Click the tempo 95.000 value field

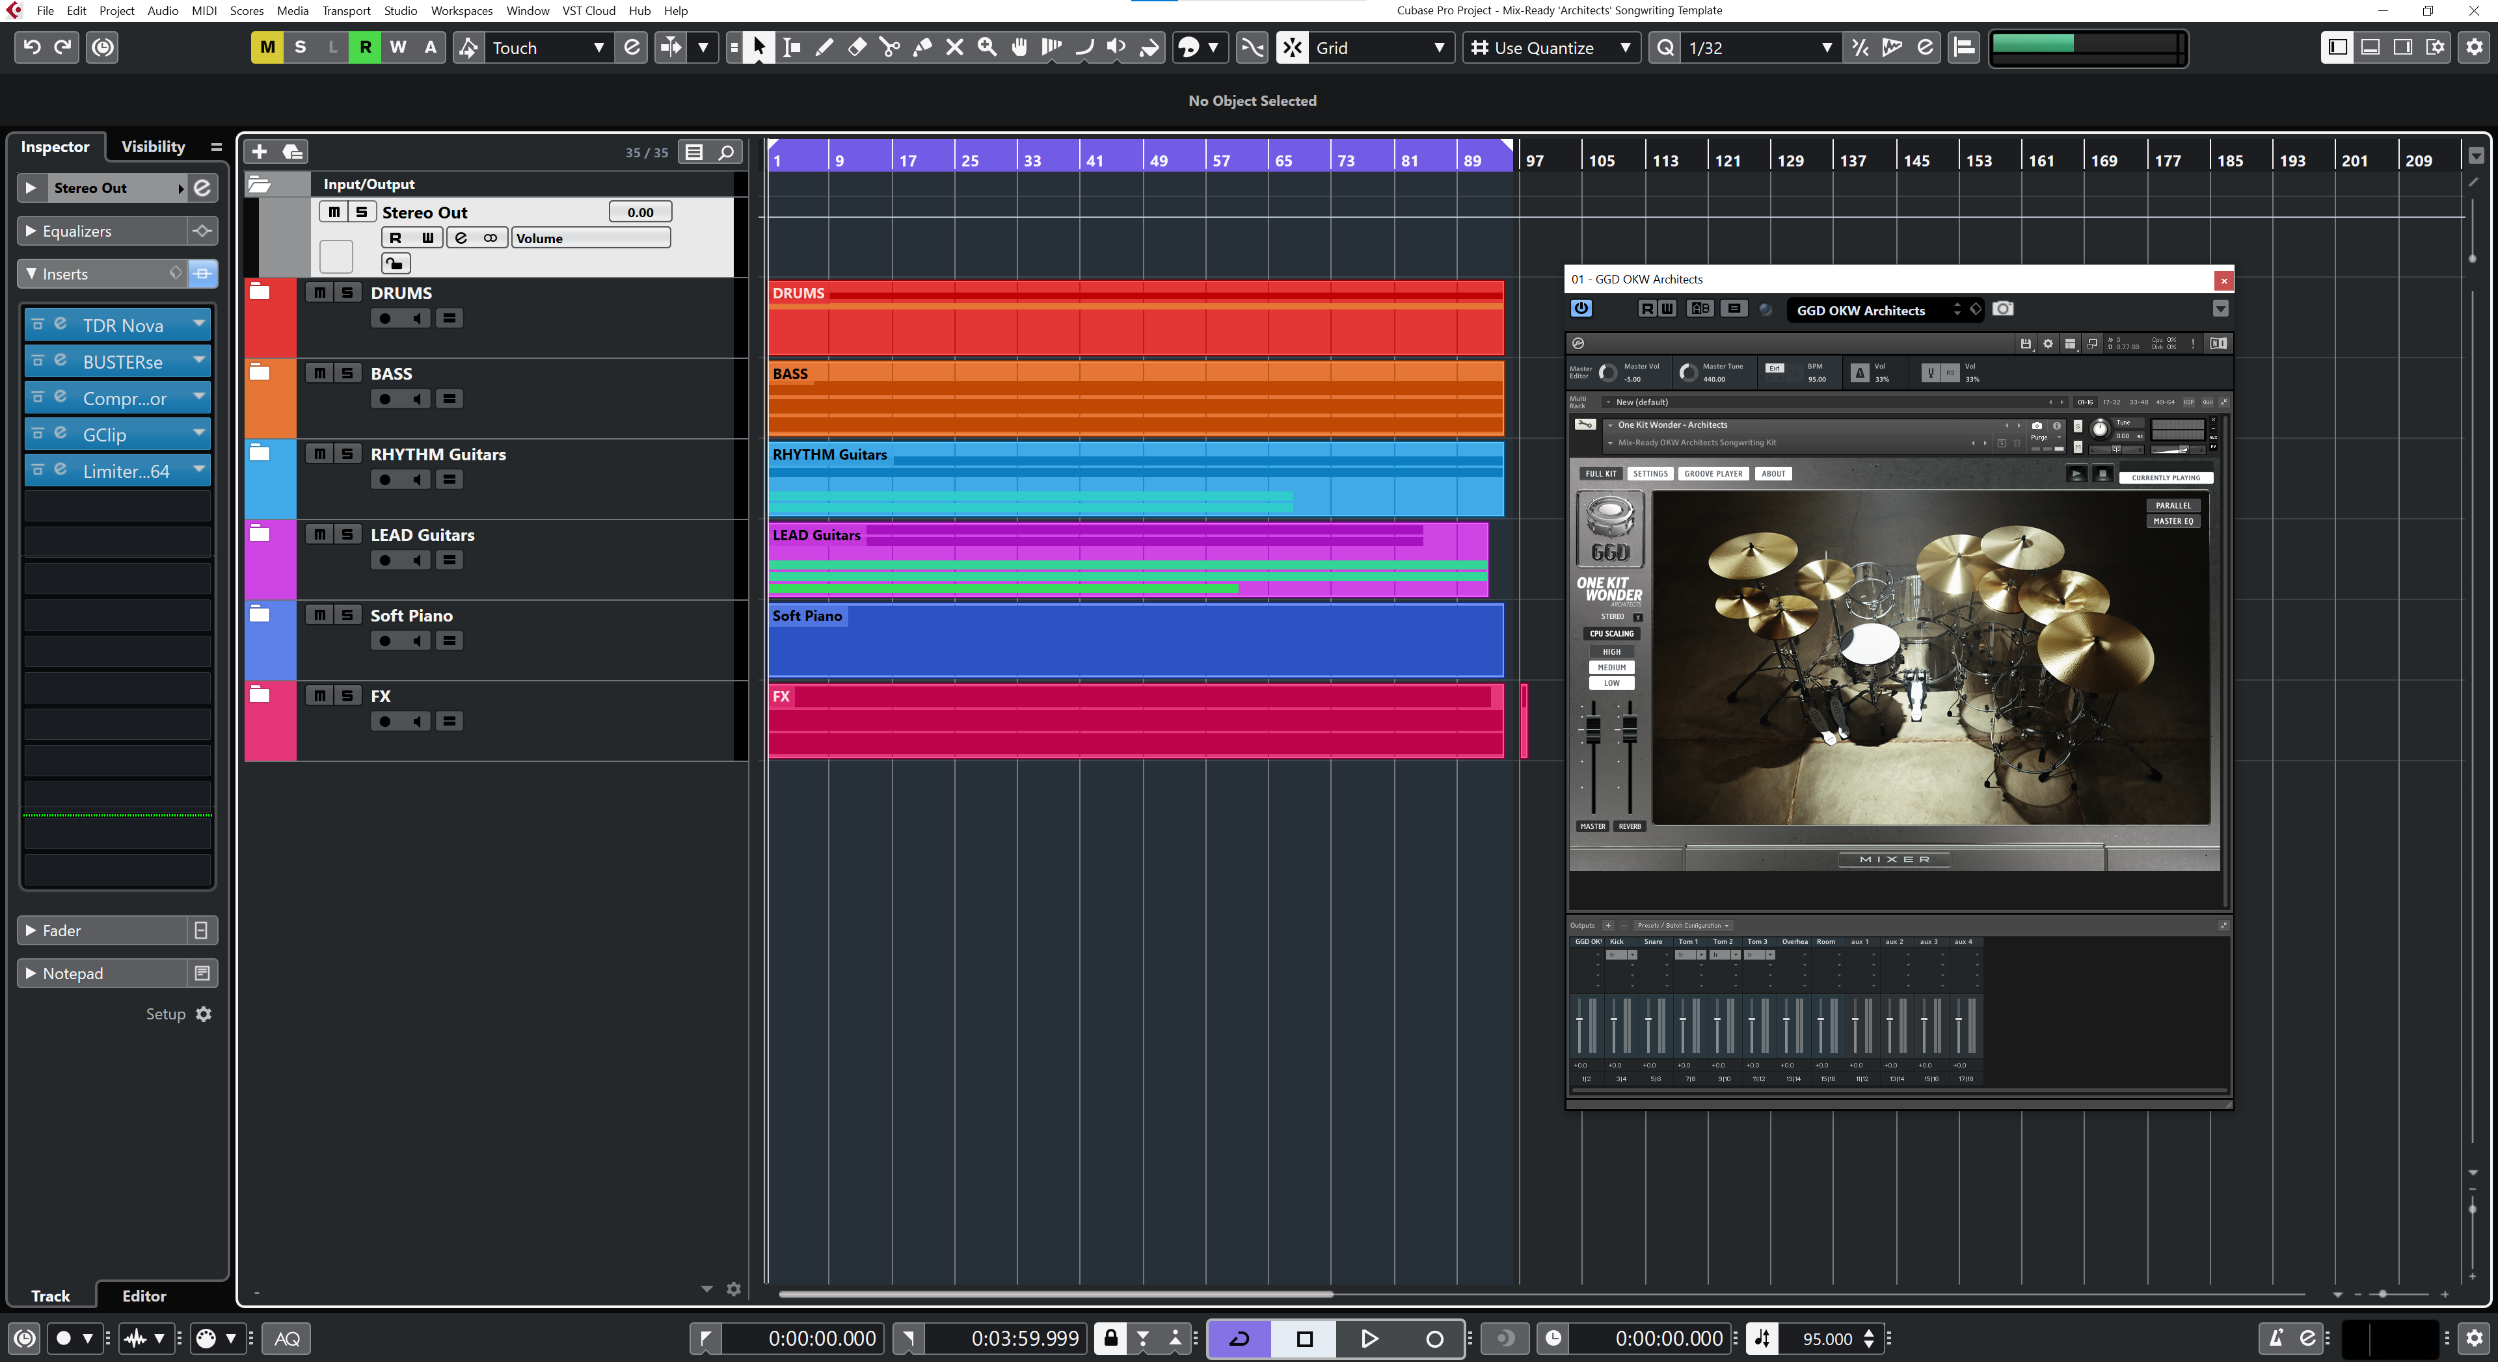point(1827,1339)
